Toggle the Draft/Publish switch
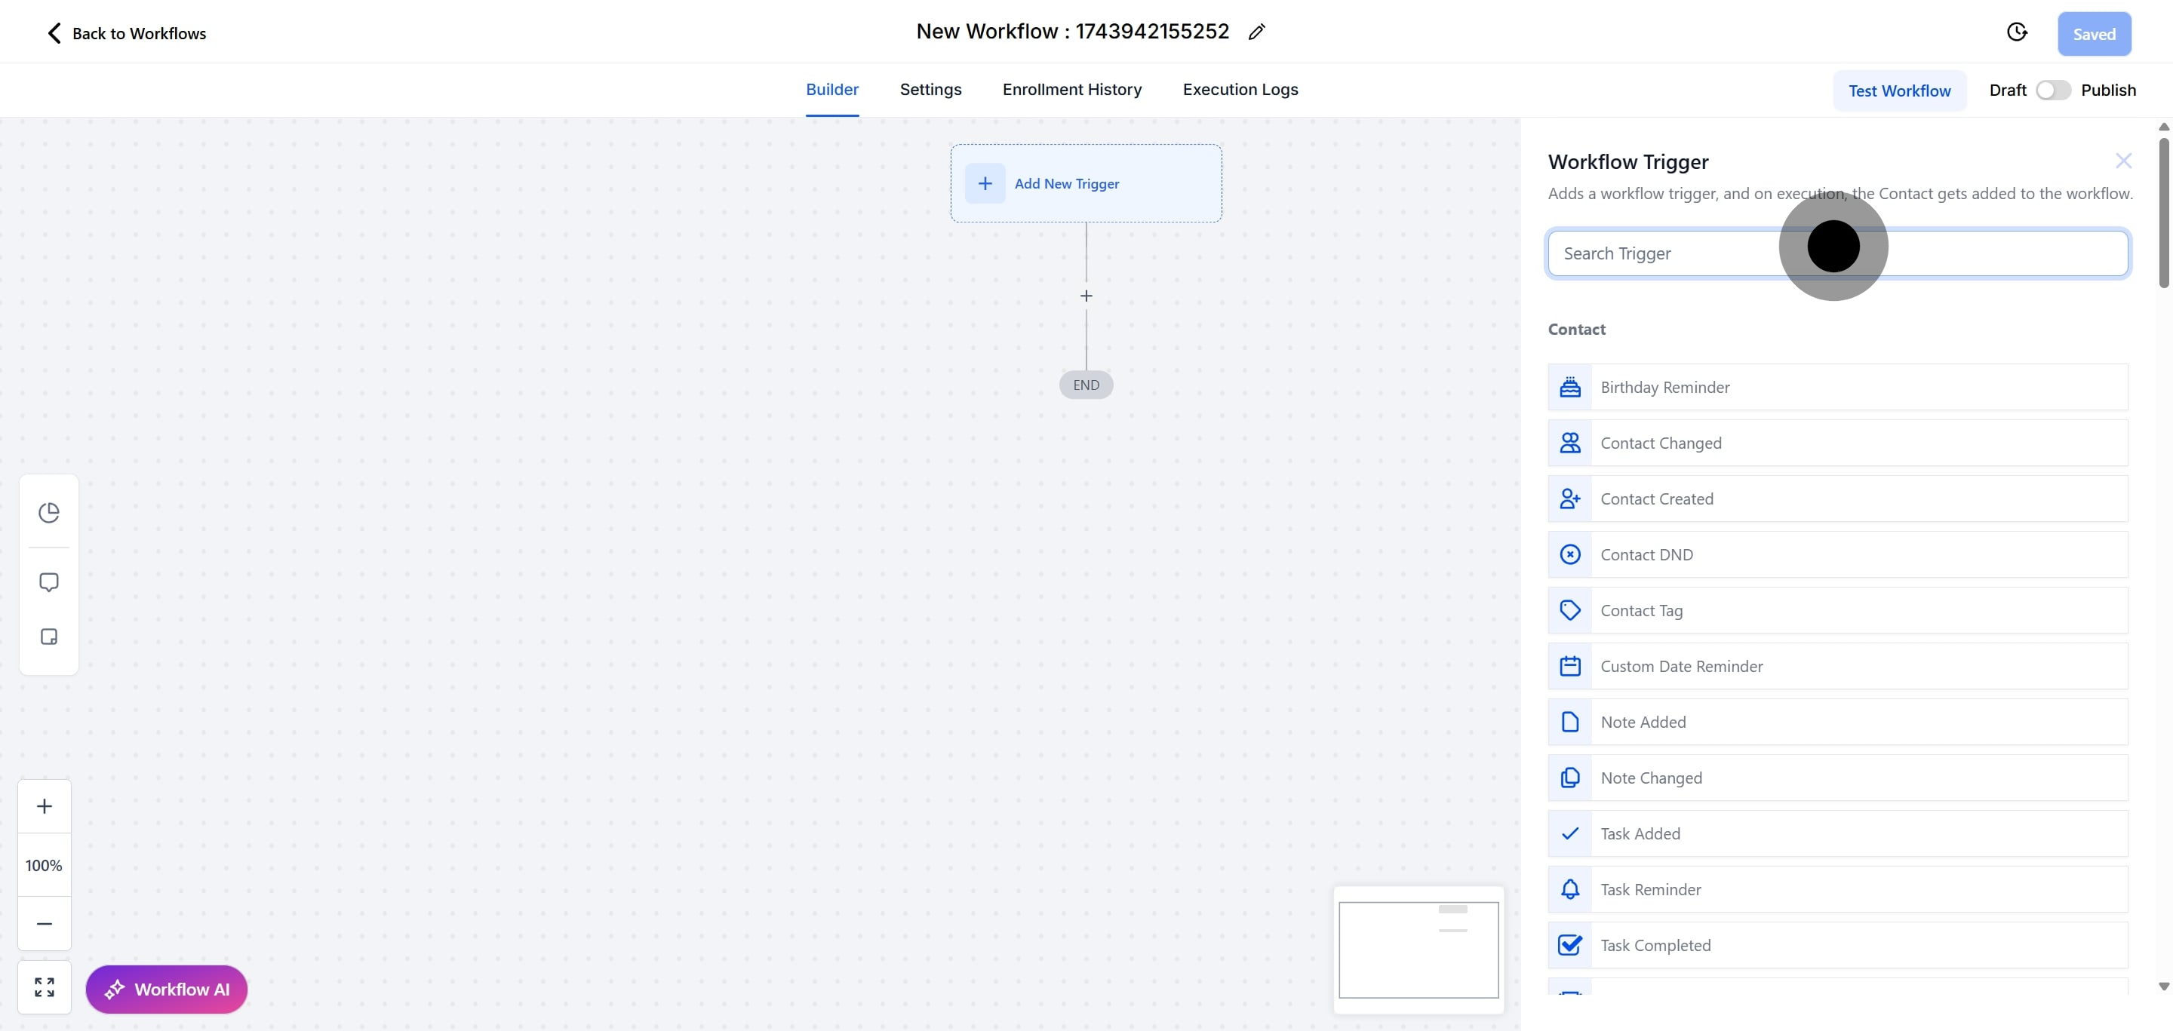 (x=2052, y=91)
